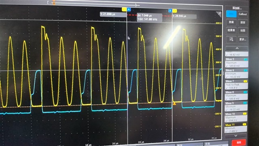259x146 pixels.
Task: Click the orange trigger position marker at top
Action: tap(54, 3)
